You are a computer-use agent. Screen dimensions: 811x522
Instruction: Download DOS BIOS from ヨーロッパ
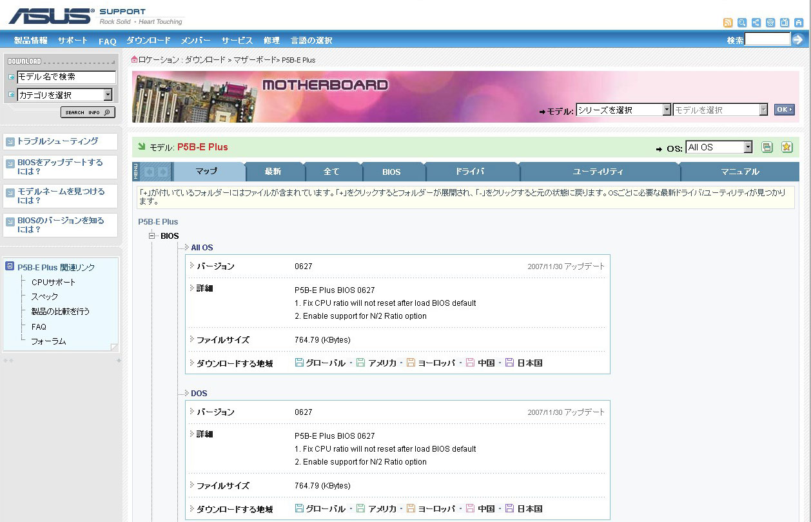(431, 508)
